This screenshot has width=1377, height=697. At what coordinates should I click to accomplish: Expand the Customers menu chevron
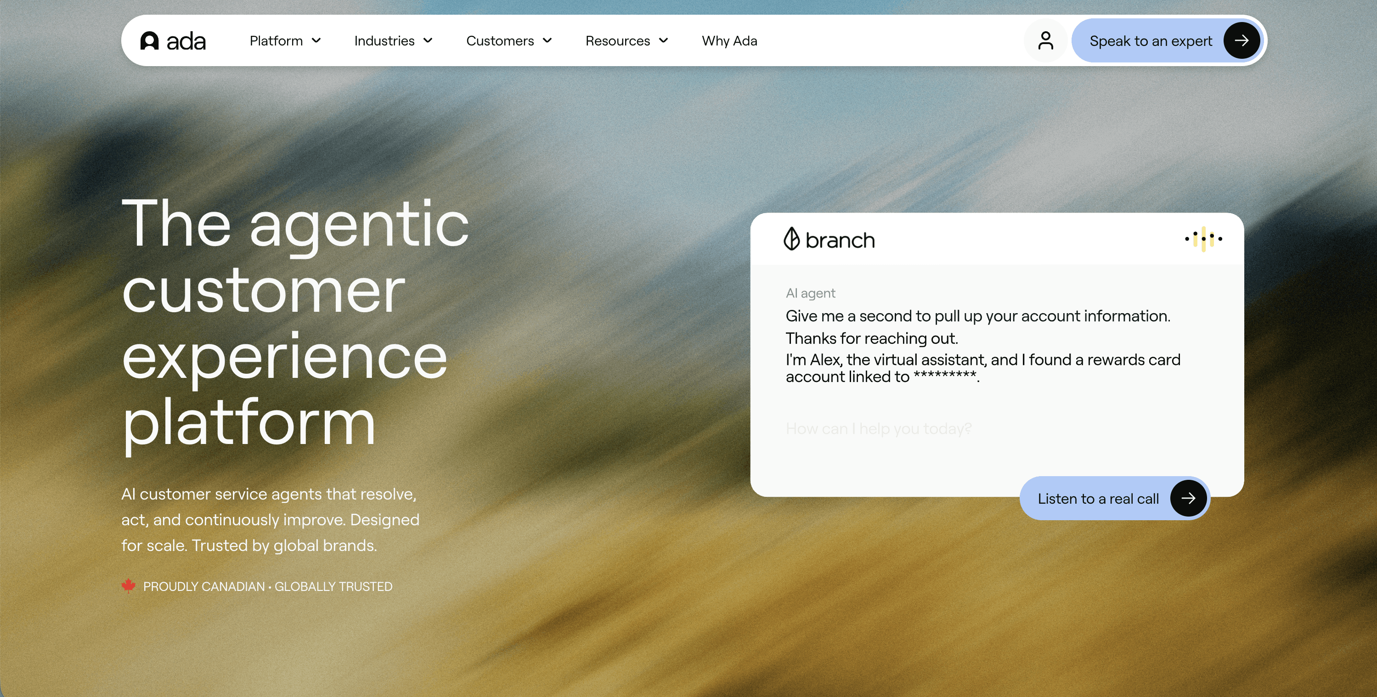click(547, 40)
